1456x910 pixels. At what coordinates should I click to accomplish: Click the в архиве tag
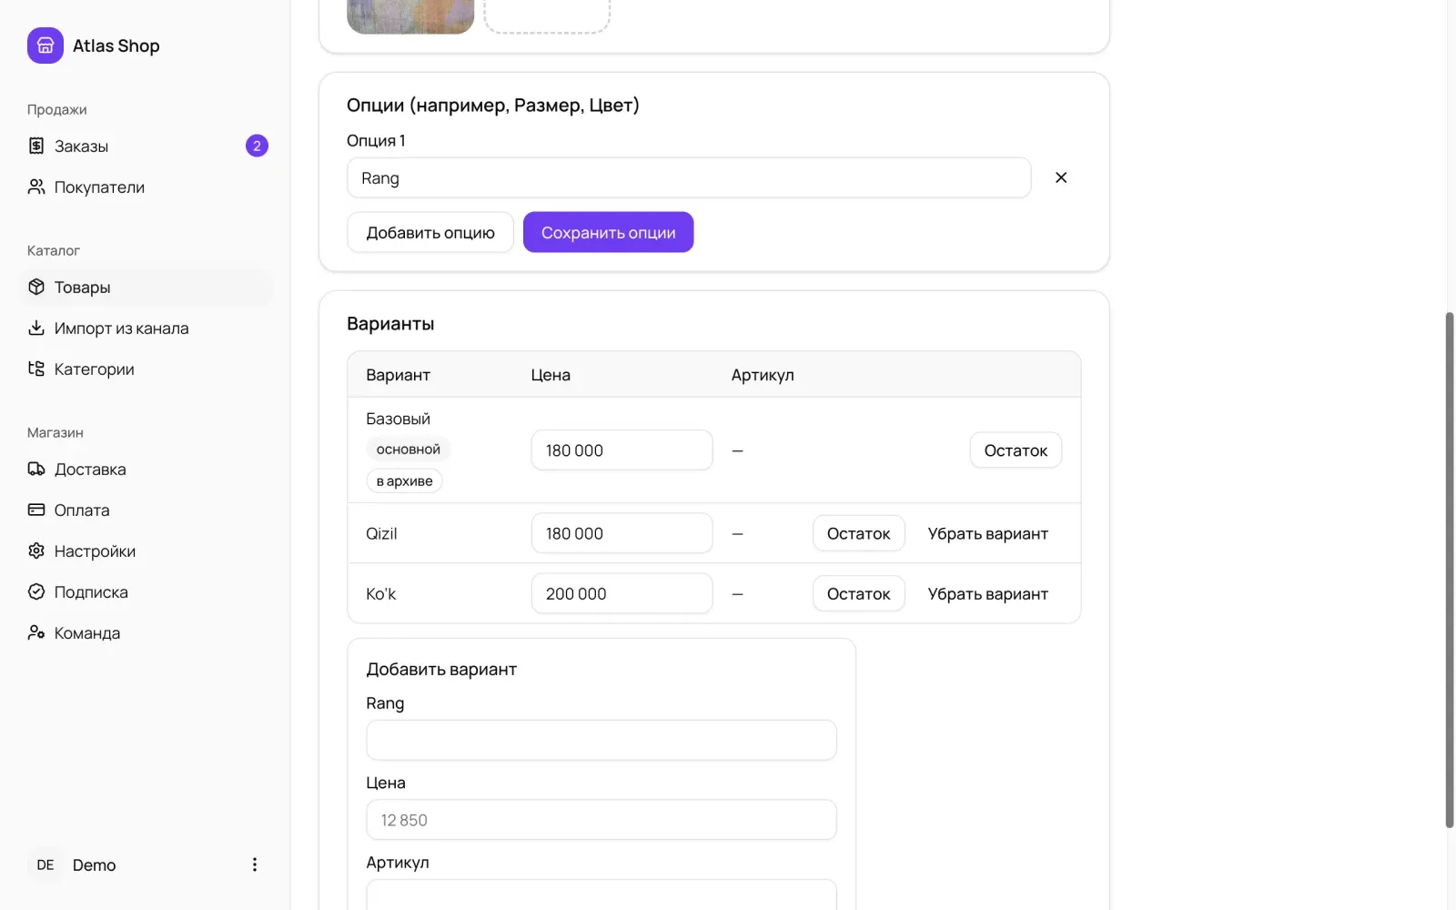tap(405, 480)
